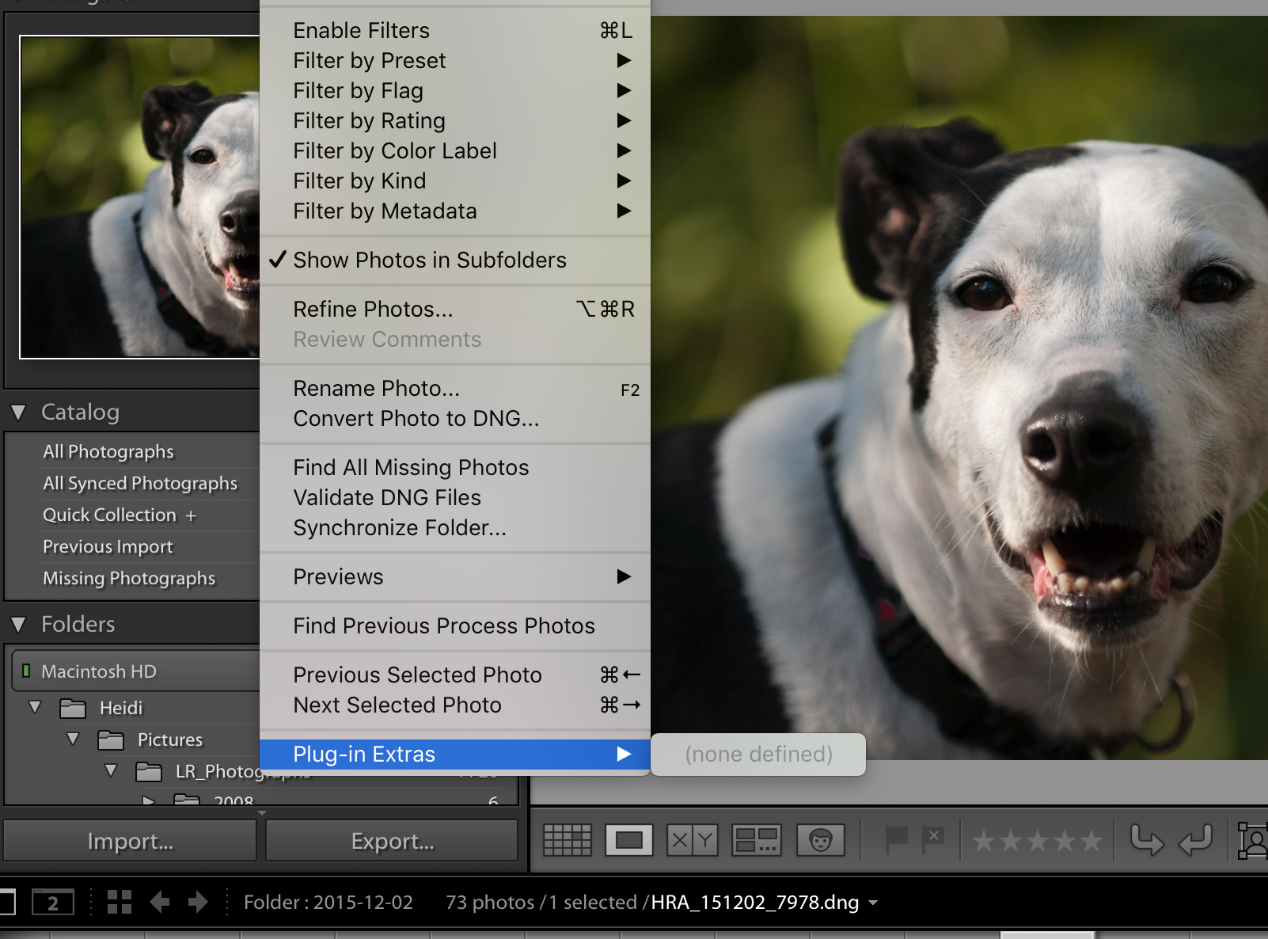The height and width of the screenshot is (939, 1268).
Task: Open filename dropdown arrow in filmstrip
Action: pos(873,903)
